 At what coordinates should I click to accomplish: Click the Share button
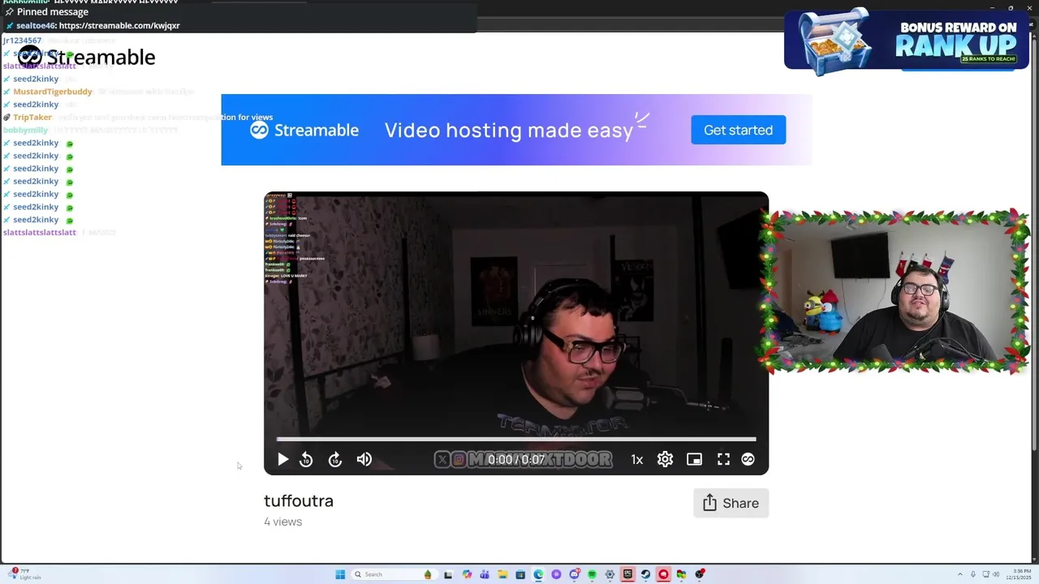coord(731,503)
